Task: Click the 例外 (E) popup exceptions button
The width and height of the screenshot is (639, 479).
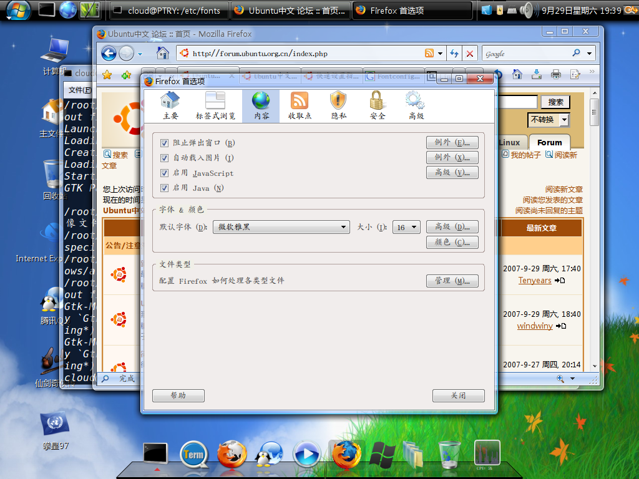Action: click(452, 143)
